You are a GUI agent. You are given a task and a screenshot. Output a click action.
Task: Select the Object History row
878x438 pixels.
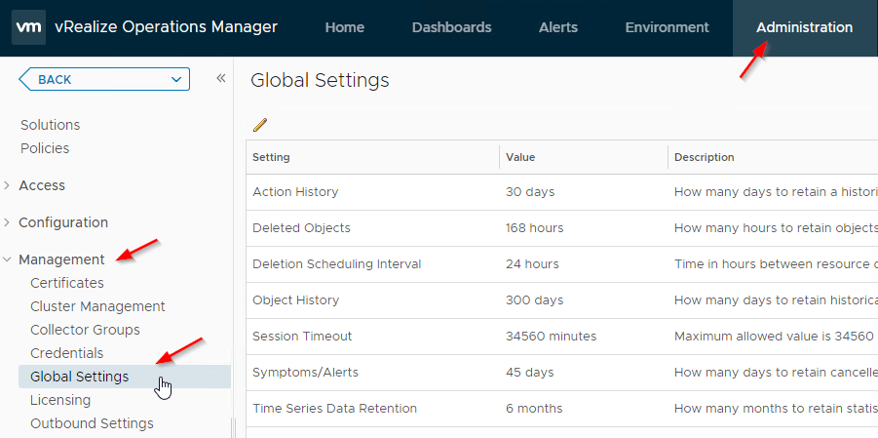561,300
